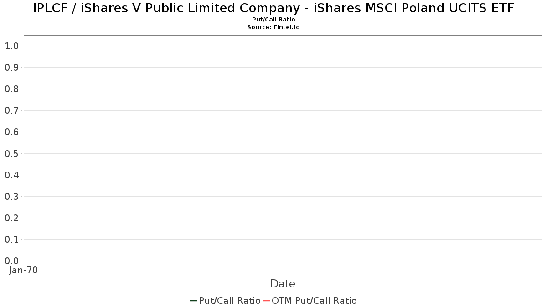Screen dimensions: 547x308
Task: Select the Jan-70 x-axis tick label
Action: coord(23,270)
